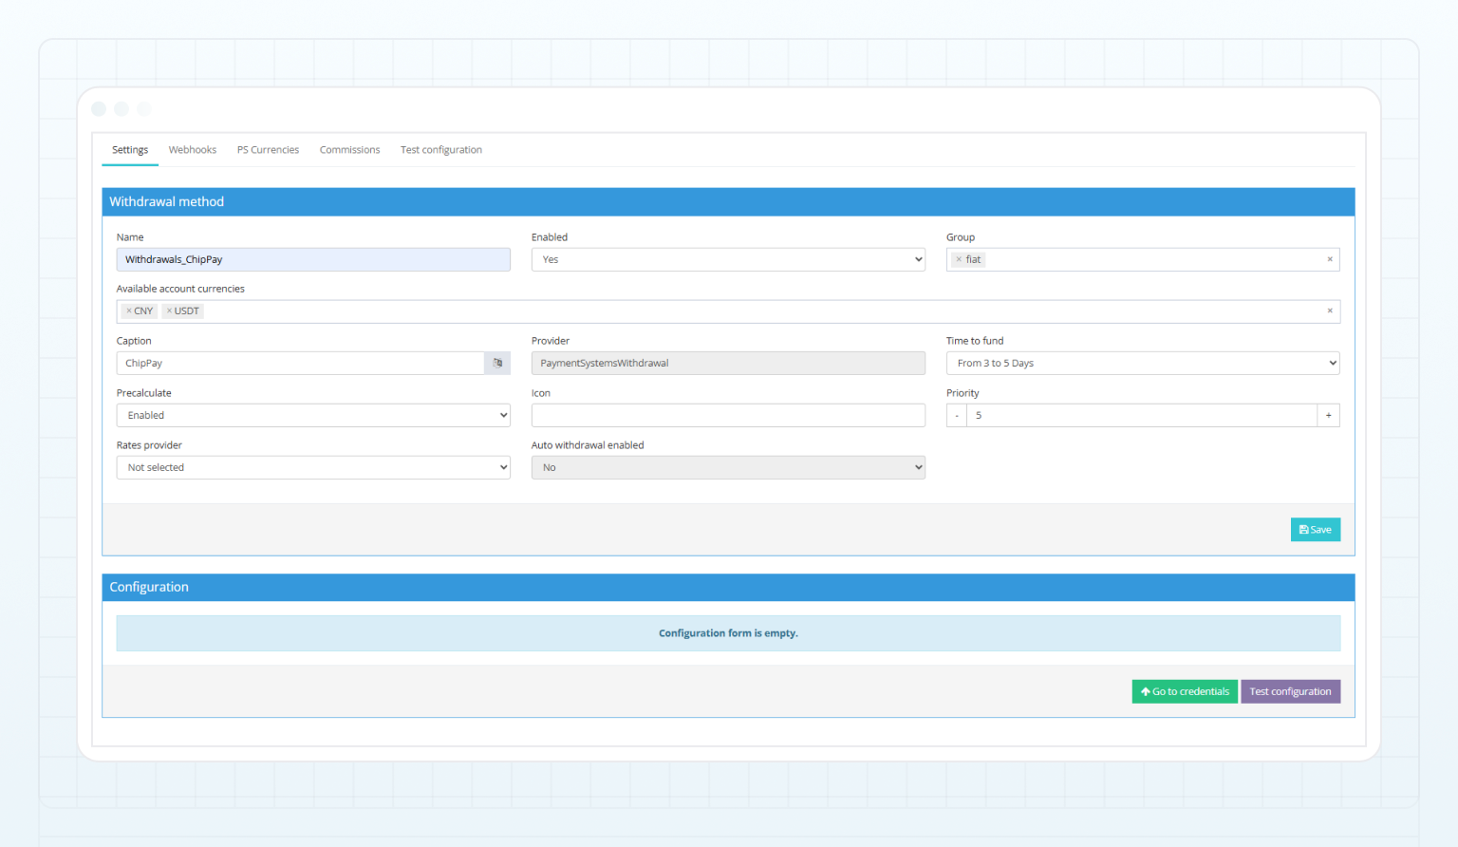Switch to the Commissions tab
The width and height of the screenshot is (1458, 847).
pyautogui.click(x=349, y=149)
